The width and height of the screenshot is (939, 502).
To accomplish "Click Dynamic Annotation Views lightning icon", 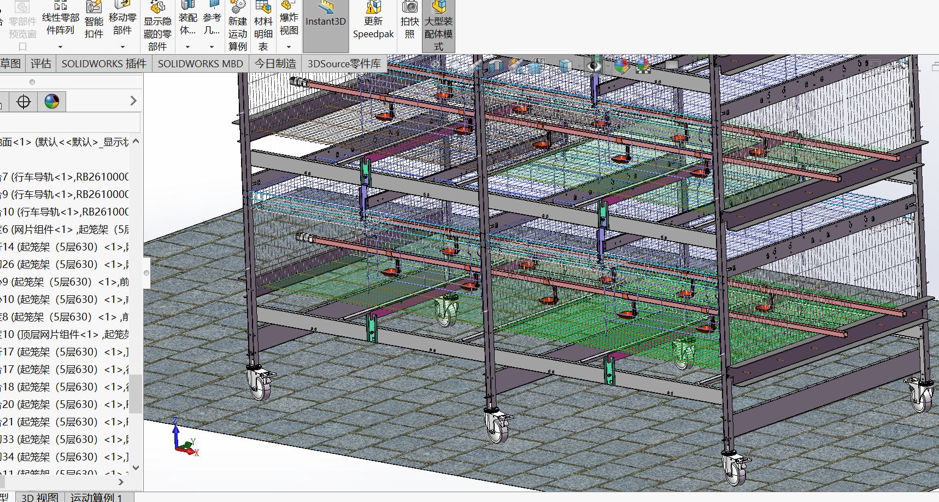I will pos(516,66).
